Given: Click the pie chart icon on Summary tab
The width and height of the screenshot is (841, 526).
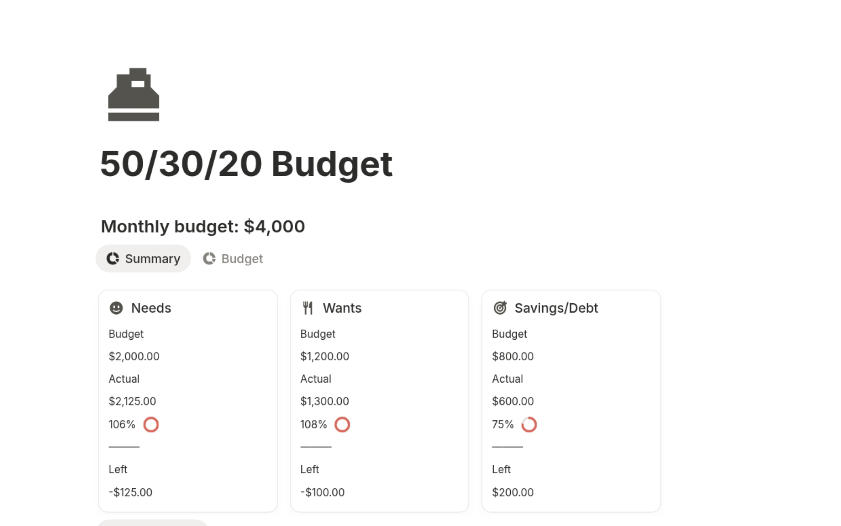Looking at the screenshot, I should coord(113,259).
